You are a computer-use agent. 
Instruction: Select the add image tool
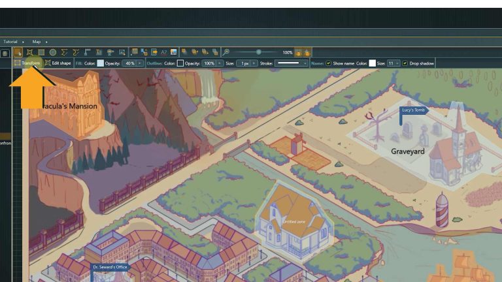[122, 52]
